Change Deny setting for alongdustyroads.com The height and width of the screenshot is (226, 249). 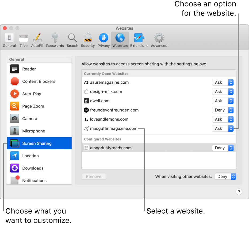(223, 148)
